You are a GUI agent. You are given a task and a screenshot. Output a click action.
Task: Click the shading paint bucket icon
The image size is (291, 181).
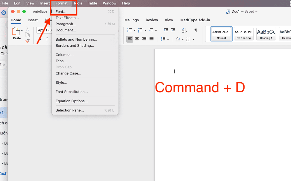[178, 39]
